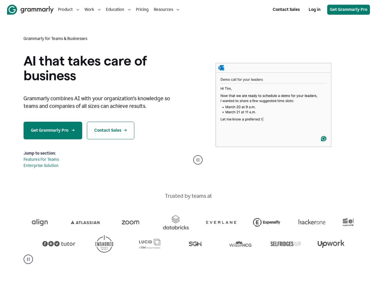
Task: Pause the scrolling company logo carousel
Action: click(x=28, y=259)
